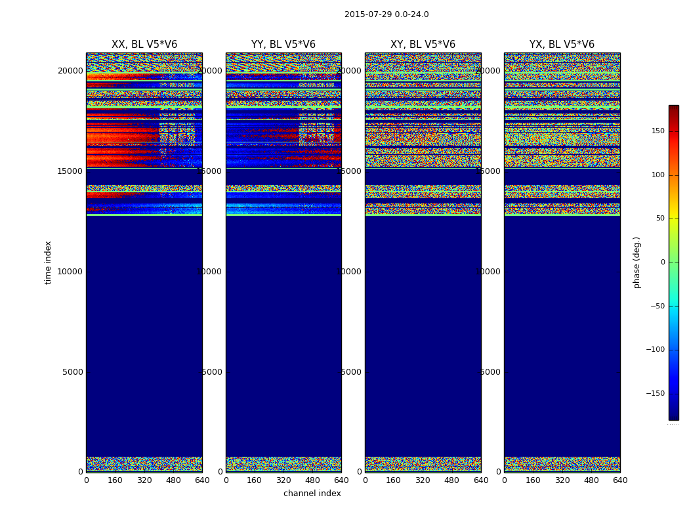The image size is (689, 525).
Task: Click the 0 tick label on the colorbar
Action: 663,262
